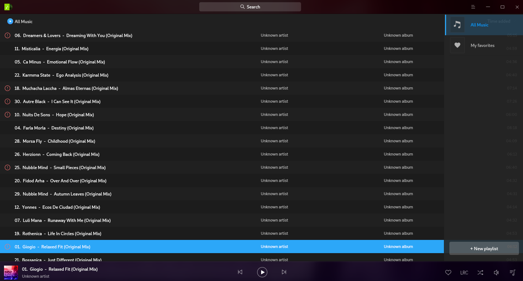Open the main hamburger menu
Viewport: 523px width, 281px height.
473,7
